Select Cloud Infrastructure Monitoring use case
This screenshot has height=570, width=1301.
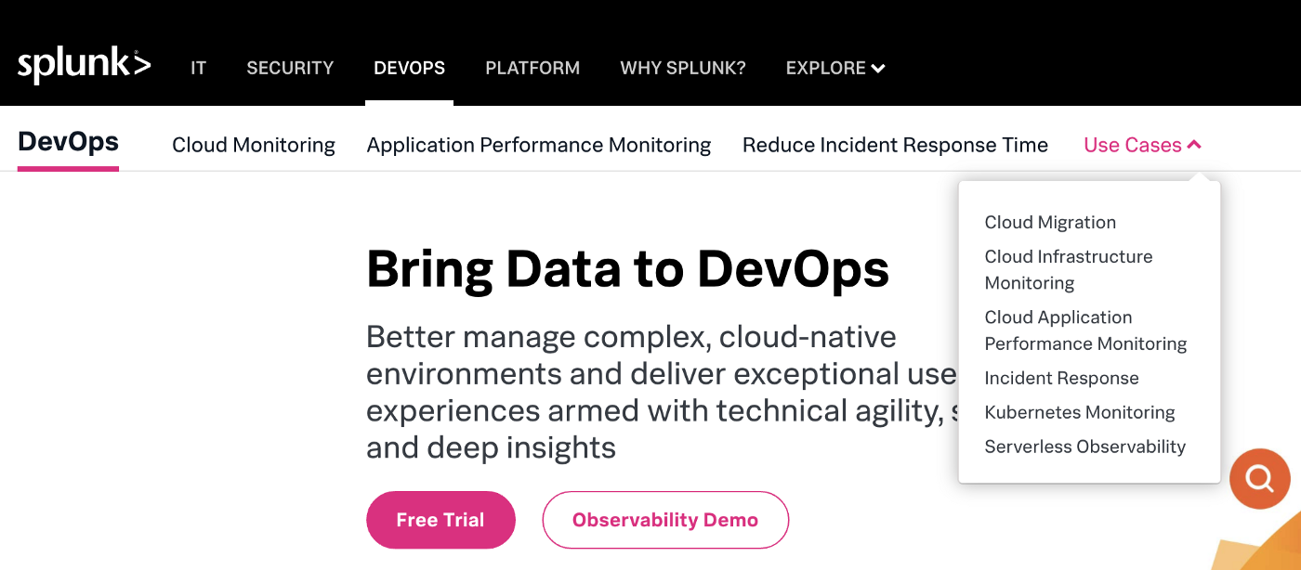click(1069, 269)
